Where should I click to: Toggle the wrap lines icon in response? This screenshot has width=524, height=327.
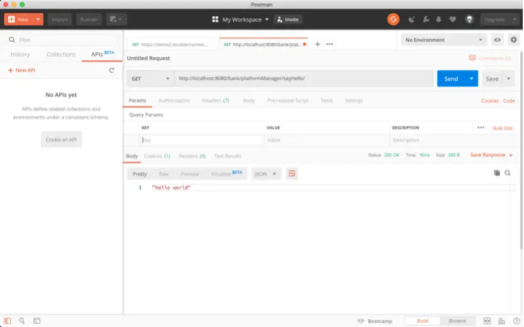tap(292, 174)
